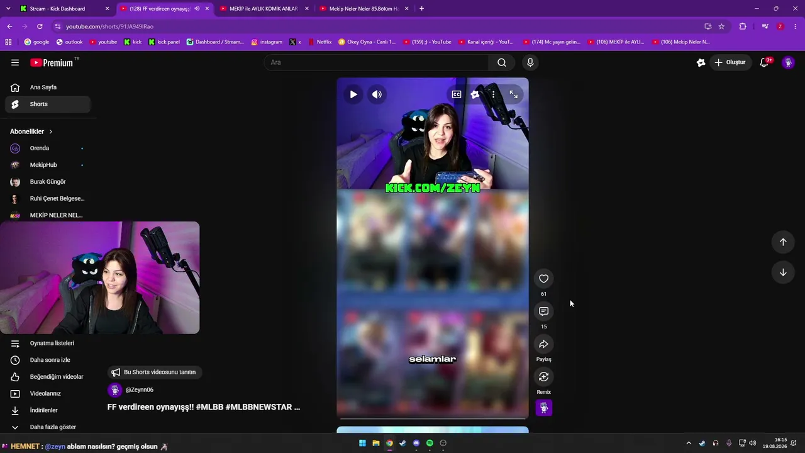This screenshot has height=453, width=805.
Task: Play the Shorts video
Action: (353, 94)
